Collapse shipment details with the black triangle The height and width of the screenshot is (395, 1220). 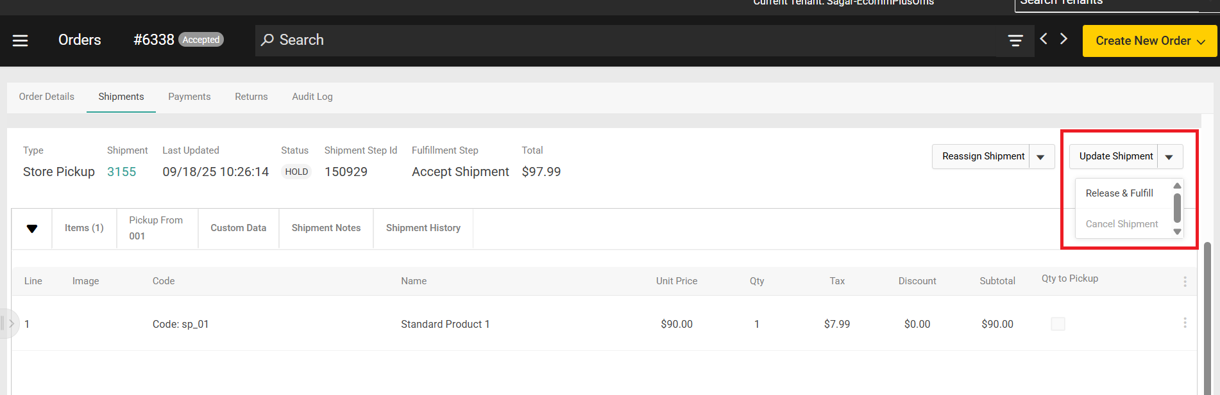tap(32, 229)
